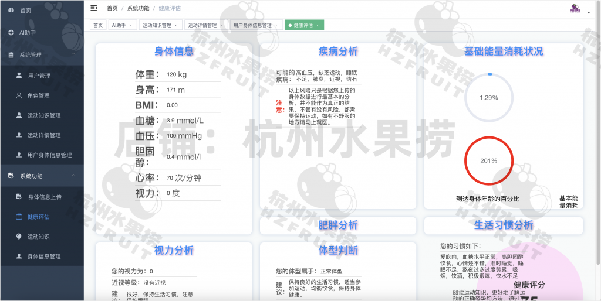601x301 pixels.
Task: Click the 系统管理 clipboard icon
Action: tap(11, 54)
